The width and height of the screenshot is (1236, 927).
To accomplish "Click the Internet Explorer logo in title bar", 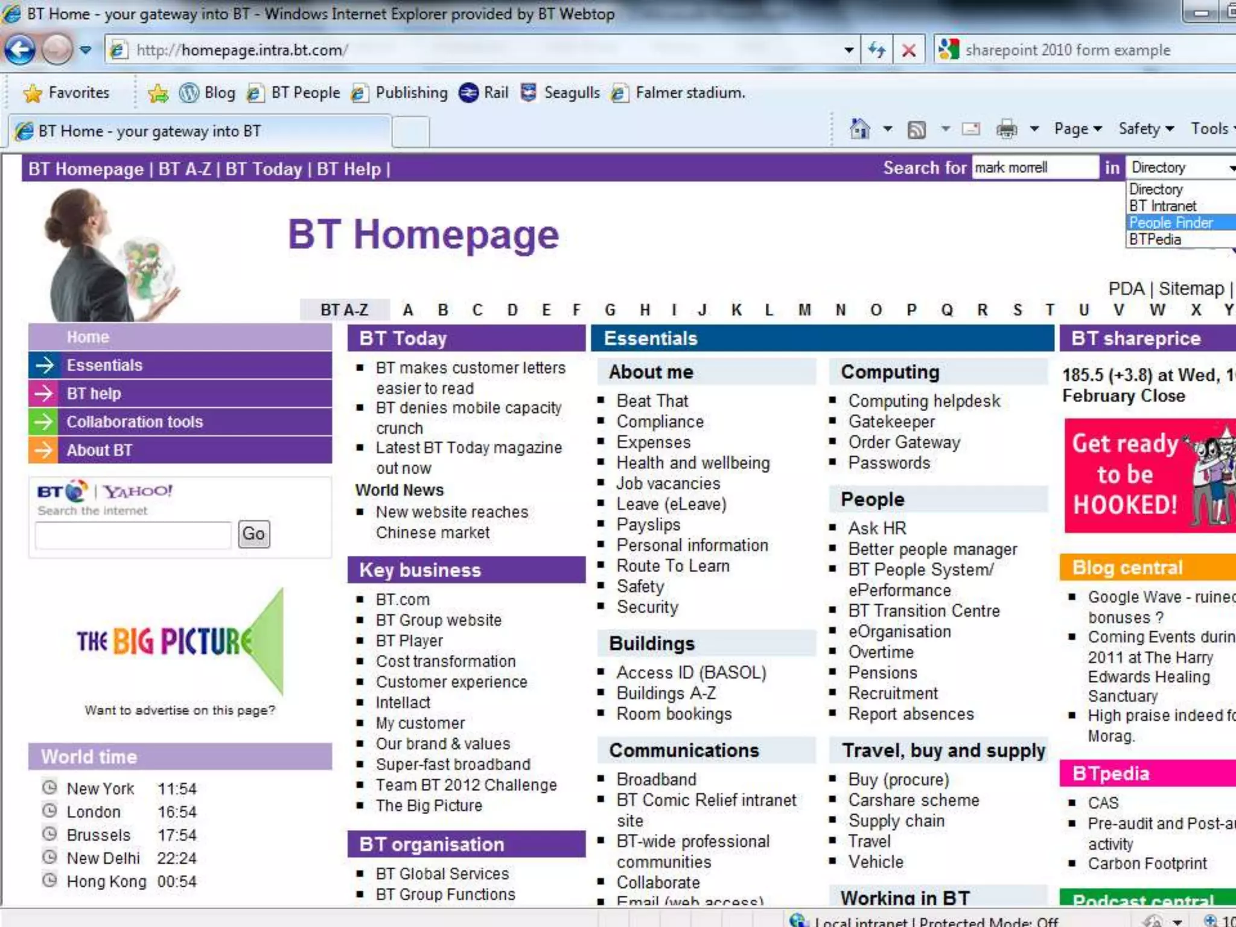I will tap(11, 13).
